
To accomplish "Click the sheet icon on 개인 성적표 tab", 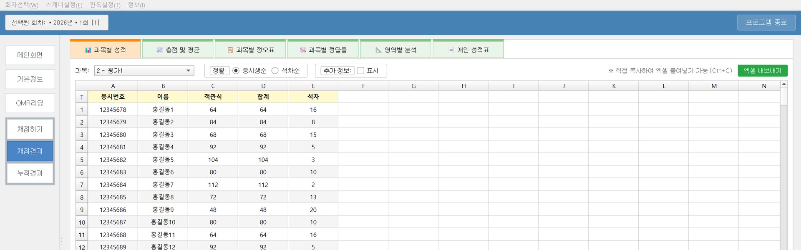I will coord(451,50).
